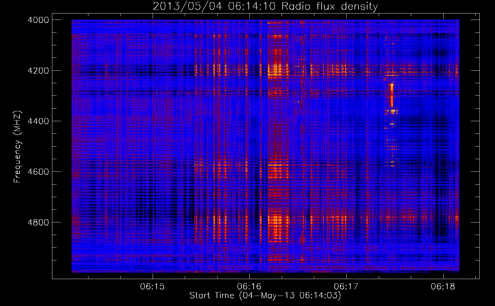
Task: Select the 4600 frequency tick label
Action: (38, 172)
